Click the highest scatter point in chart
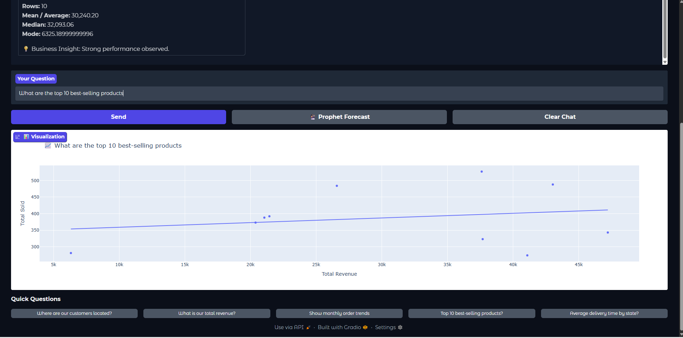 tap(481, 171)
